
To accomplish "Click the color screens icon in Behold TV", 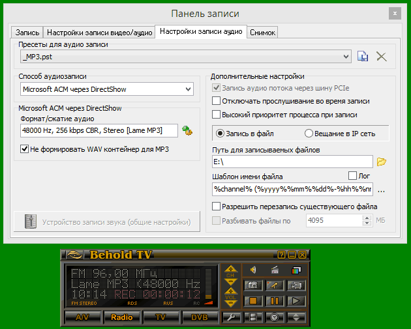I will pos(296,270).
